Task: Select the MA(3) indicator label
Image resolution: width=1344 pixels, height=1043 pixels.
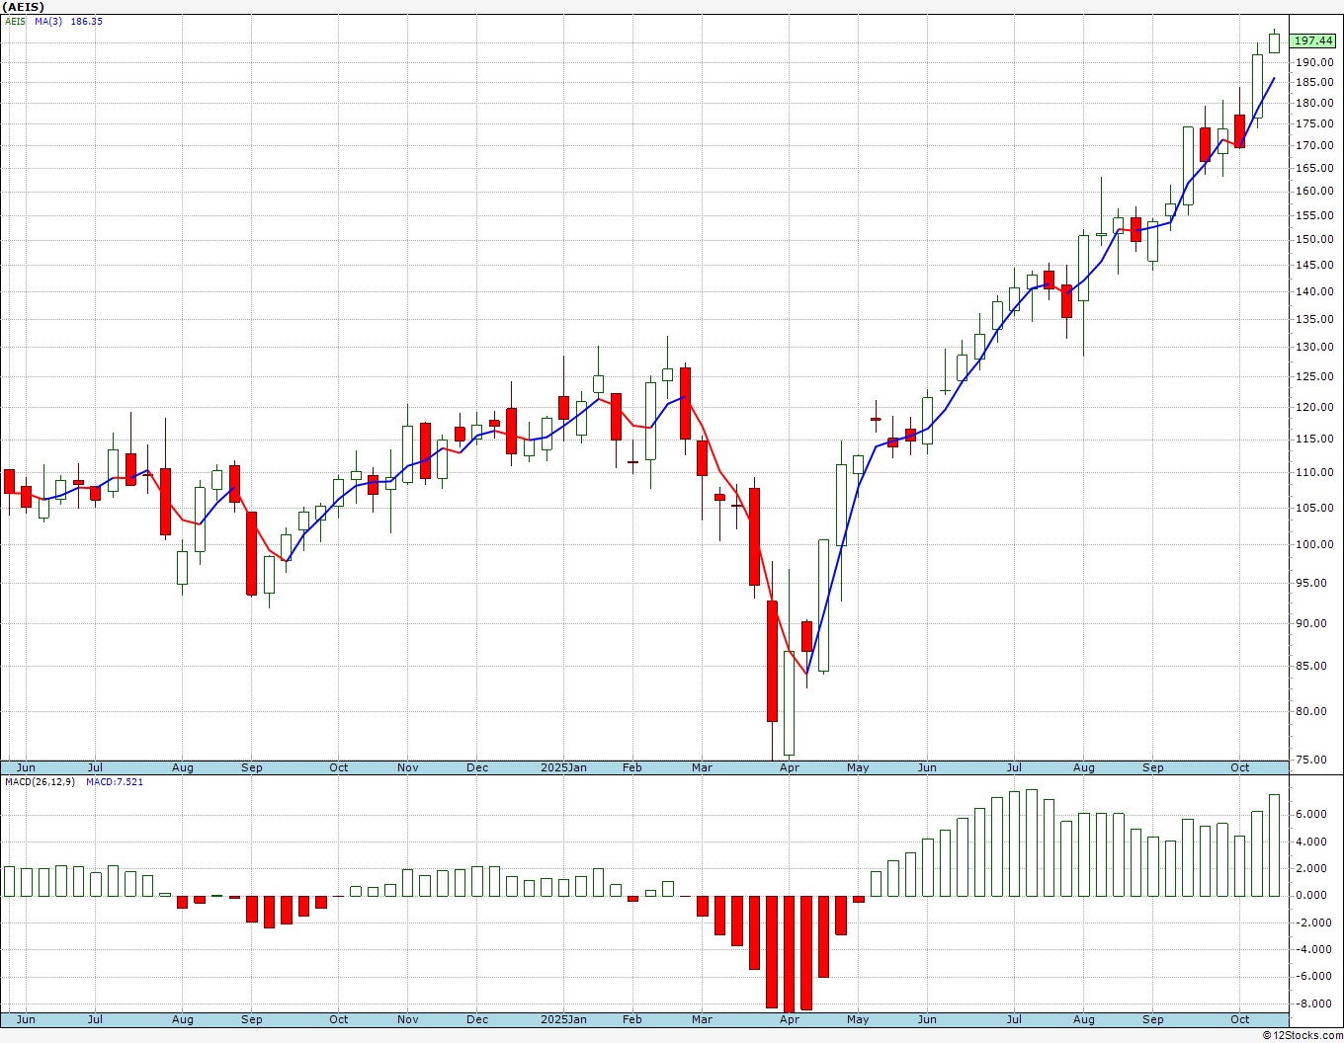Action: tap(48, 21)
